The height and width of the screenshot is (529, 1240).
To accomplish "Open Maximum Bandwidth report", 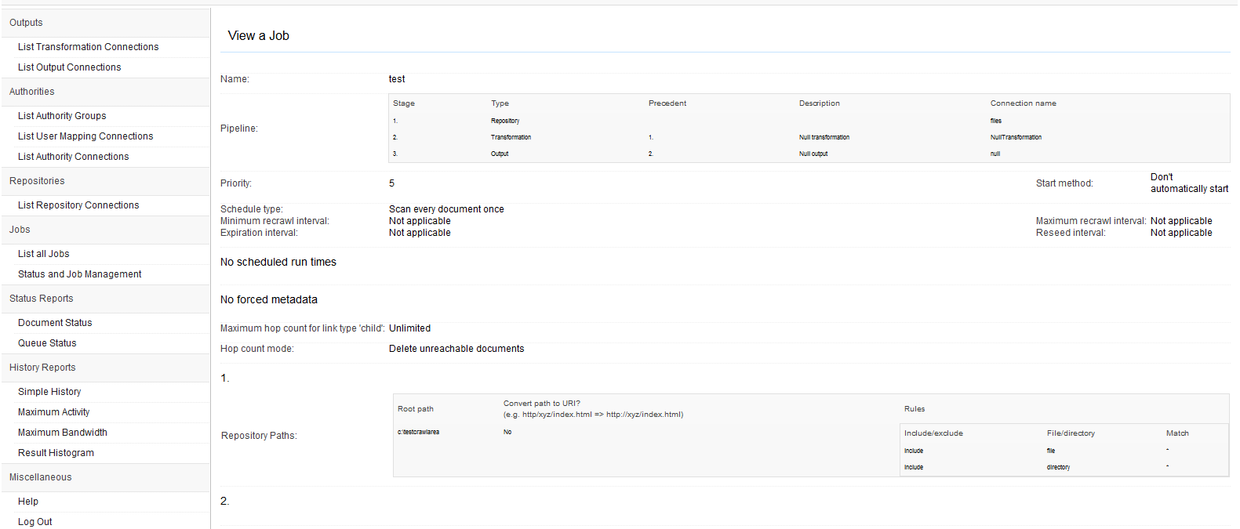I will point(62,433).
